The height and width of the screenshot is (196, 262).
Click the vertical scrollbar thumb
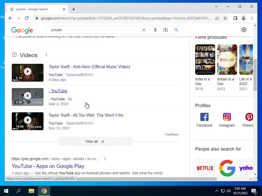point(255,75)
